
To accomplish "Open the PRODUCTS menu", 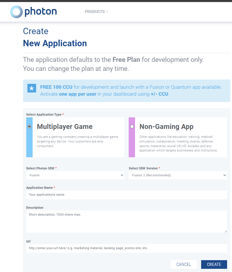I will tap(96, 12).
